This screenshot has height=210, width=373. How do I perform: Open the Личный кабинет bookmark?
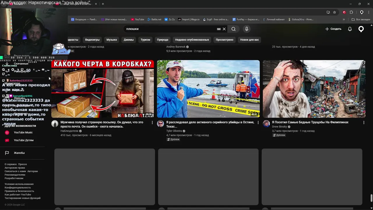click(x=273, y=20)
